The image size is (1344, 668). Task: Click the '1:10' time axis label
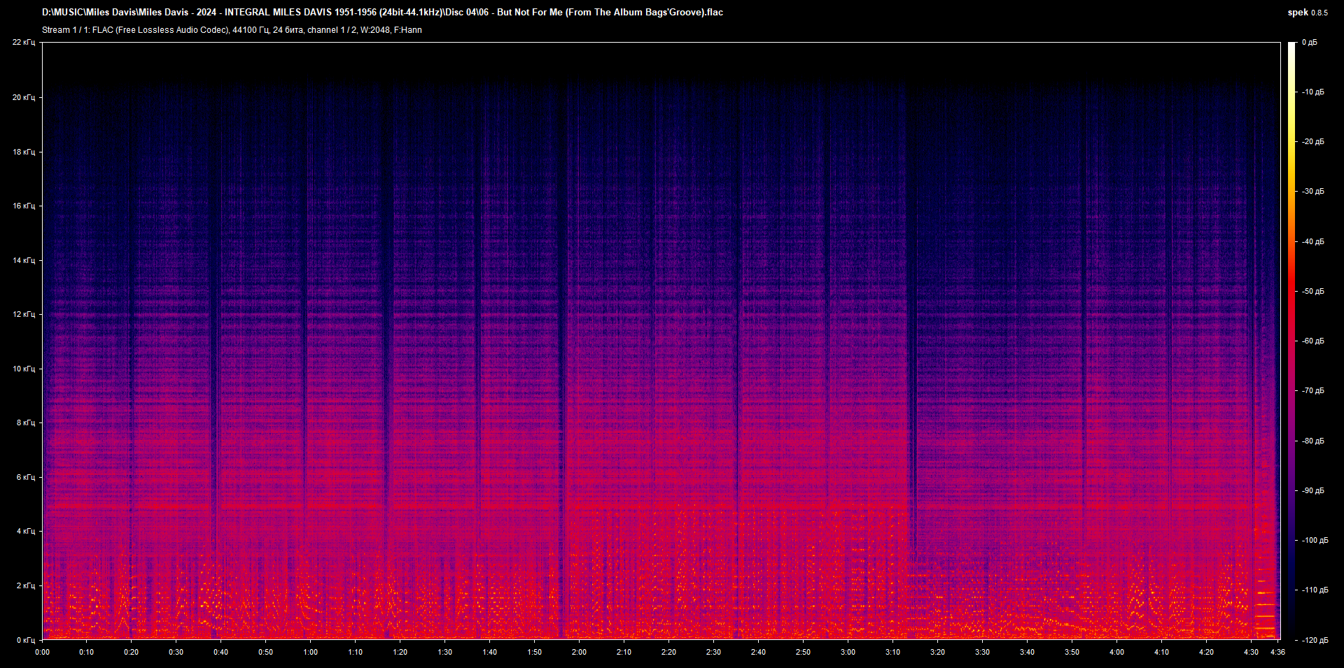355,652
